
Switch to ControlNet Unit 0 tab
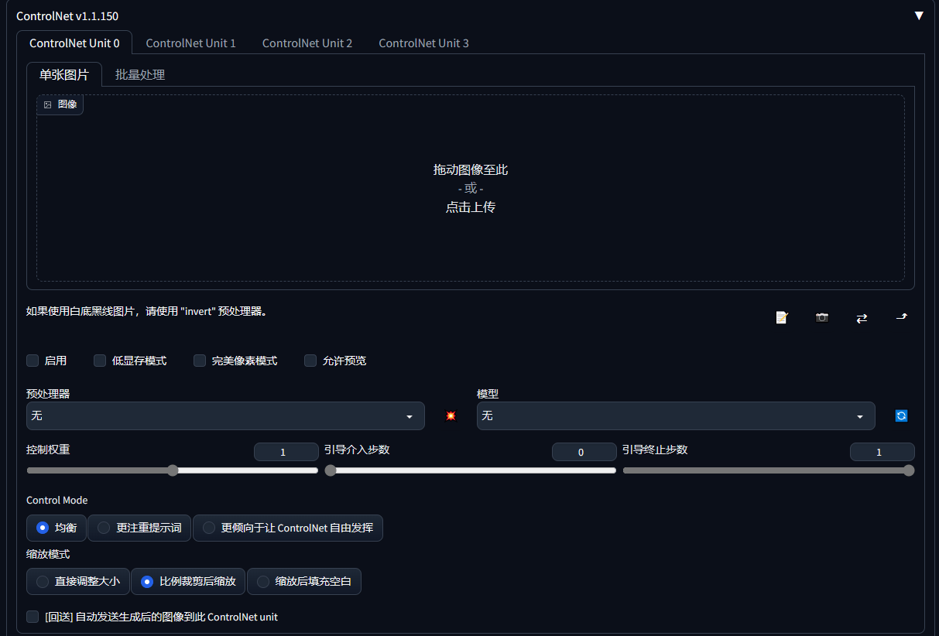74,43
